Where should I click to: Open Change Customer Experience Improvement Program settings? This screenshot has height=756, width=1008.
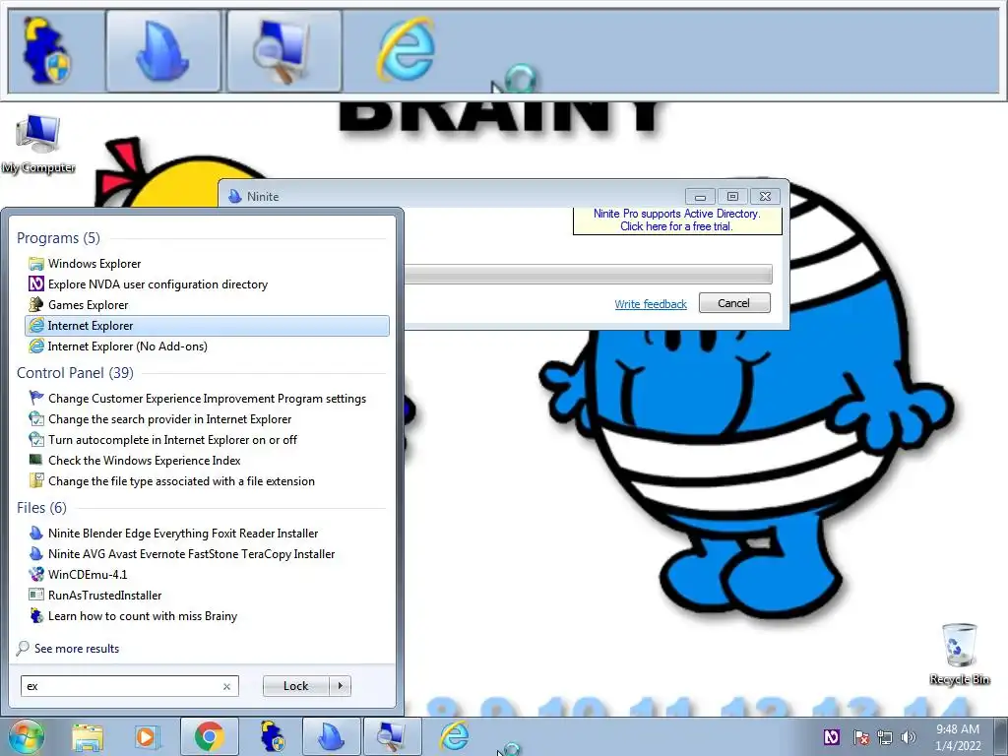tap(207, 399)
